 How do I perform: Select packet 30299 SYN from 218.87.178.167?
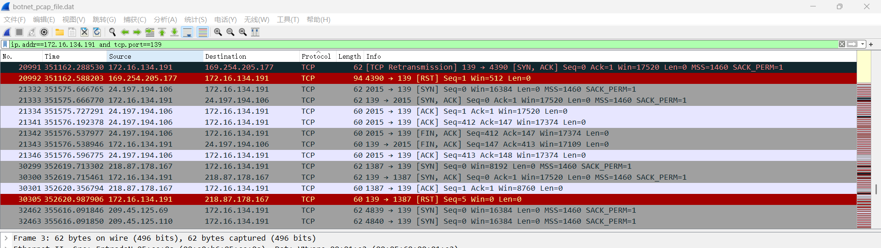[x=428, y=166]
